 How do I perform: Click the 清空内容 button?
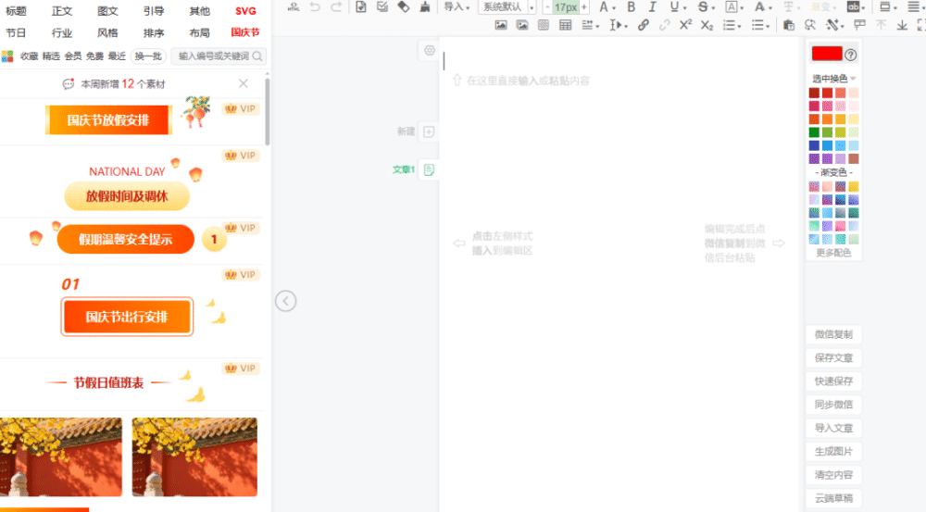[833, 475]
